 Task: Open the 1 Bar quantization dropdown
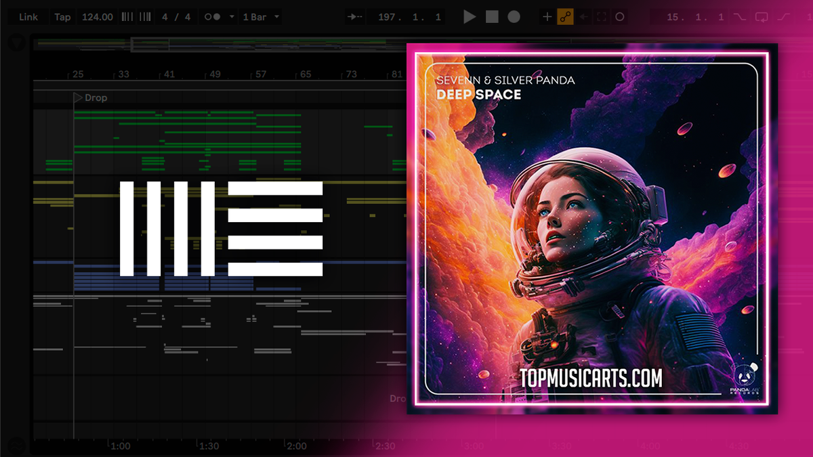[x=261, y=17]
